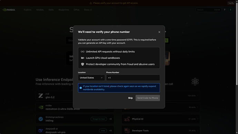Click the warning icon in the top banner
Screen dimensions: 238x134
click(91, 3)
